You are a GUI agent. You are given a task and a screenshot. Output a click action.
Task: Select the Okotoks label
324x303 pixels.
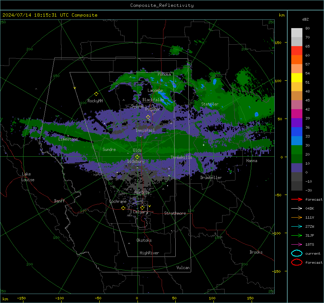click(x=144, y=240)
